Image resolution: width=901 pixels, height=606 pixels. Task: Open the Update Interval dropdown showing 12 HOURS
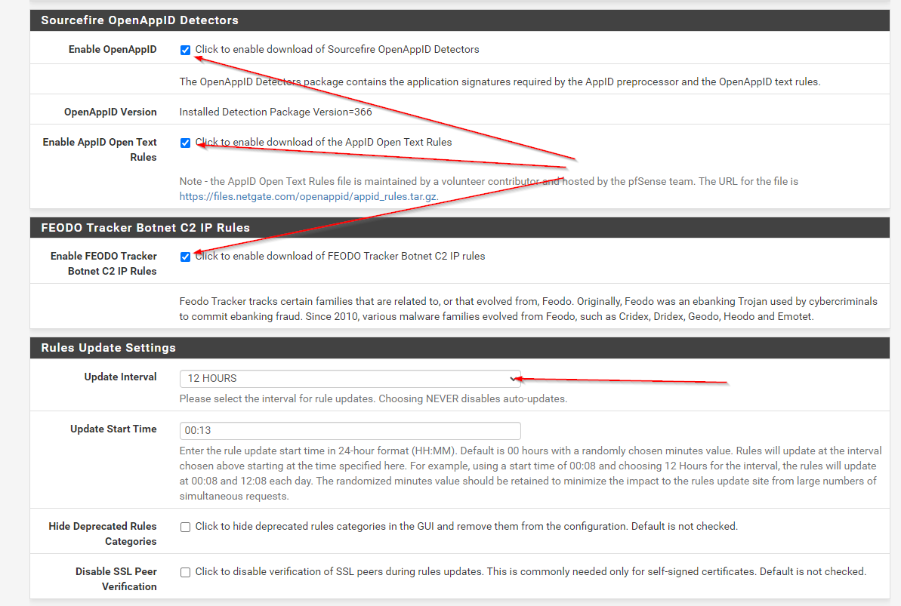tap(347, 378)
